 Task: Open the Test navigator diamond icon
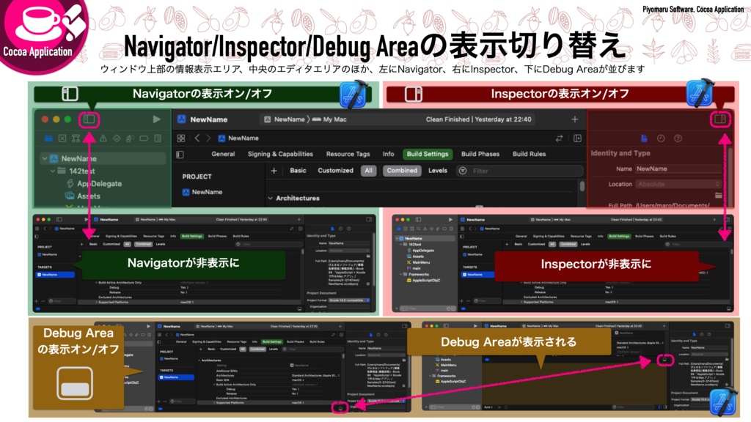(117, 138)
